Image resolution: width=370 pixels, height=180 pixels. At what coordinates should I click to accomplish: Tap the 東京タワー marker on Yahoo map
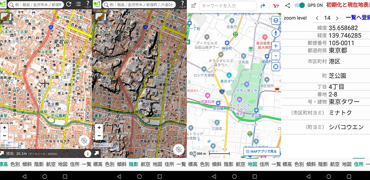point(229,76)
